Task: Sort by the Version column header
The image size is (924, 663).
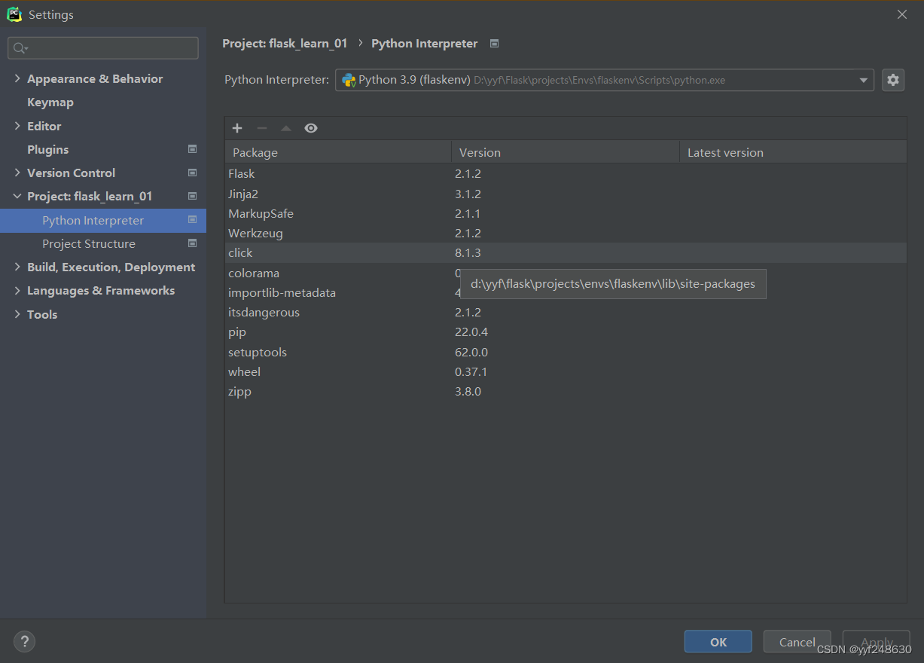Action: pyautogui.click(x=566, y=152)
